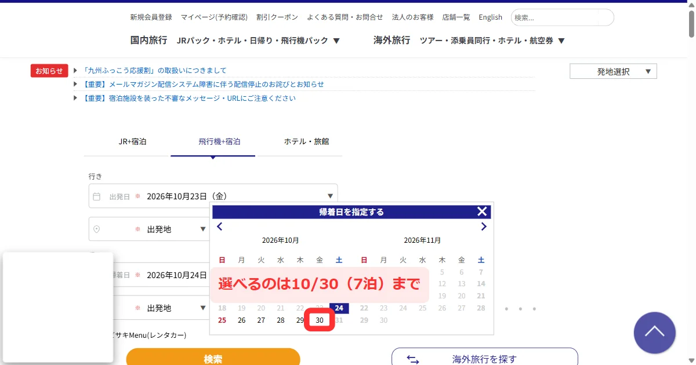Open the 不審なメッセージ・URL warning notice link
The width and height of the screenshot is (696, 365).
[189, 98]
